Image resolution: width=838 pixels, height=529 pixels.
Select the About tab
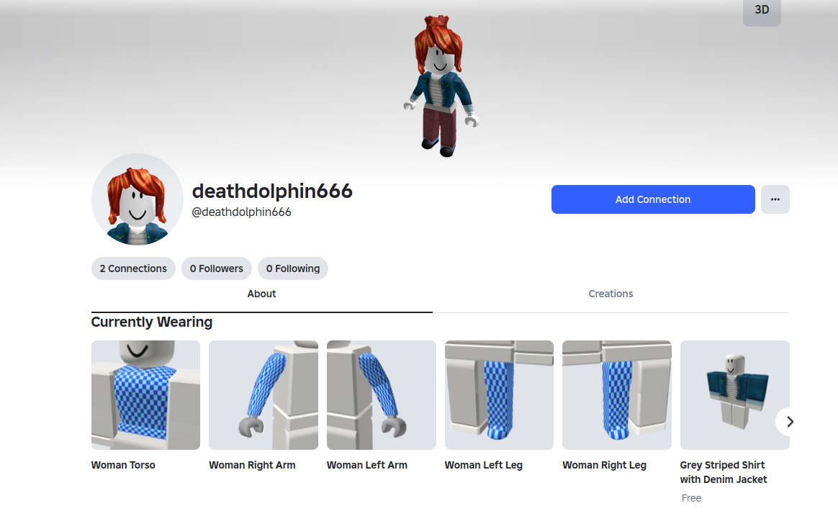click(x=261, y=294)
